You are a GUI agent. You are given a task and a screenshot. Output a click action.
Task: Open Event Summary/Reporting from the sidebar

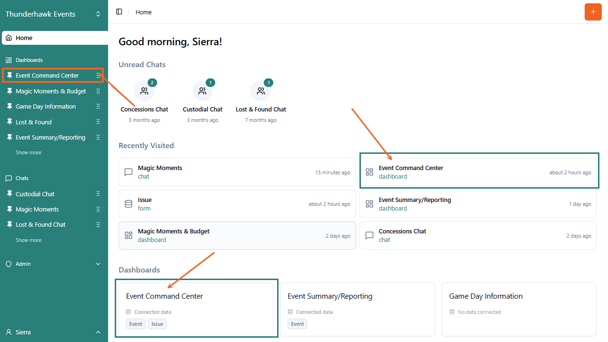coord(50,138)
